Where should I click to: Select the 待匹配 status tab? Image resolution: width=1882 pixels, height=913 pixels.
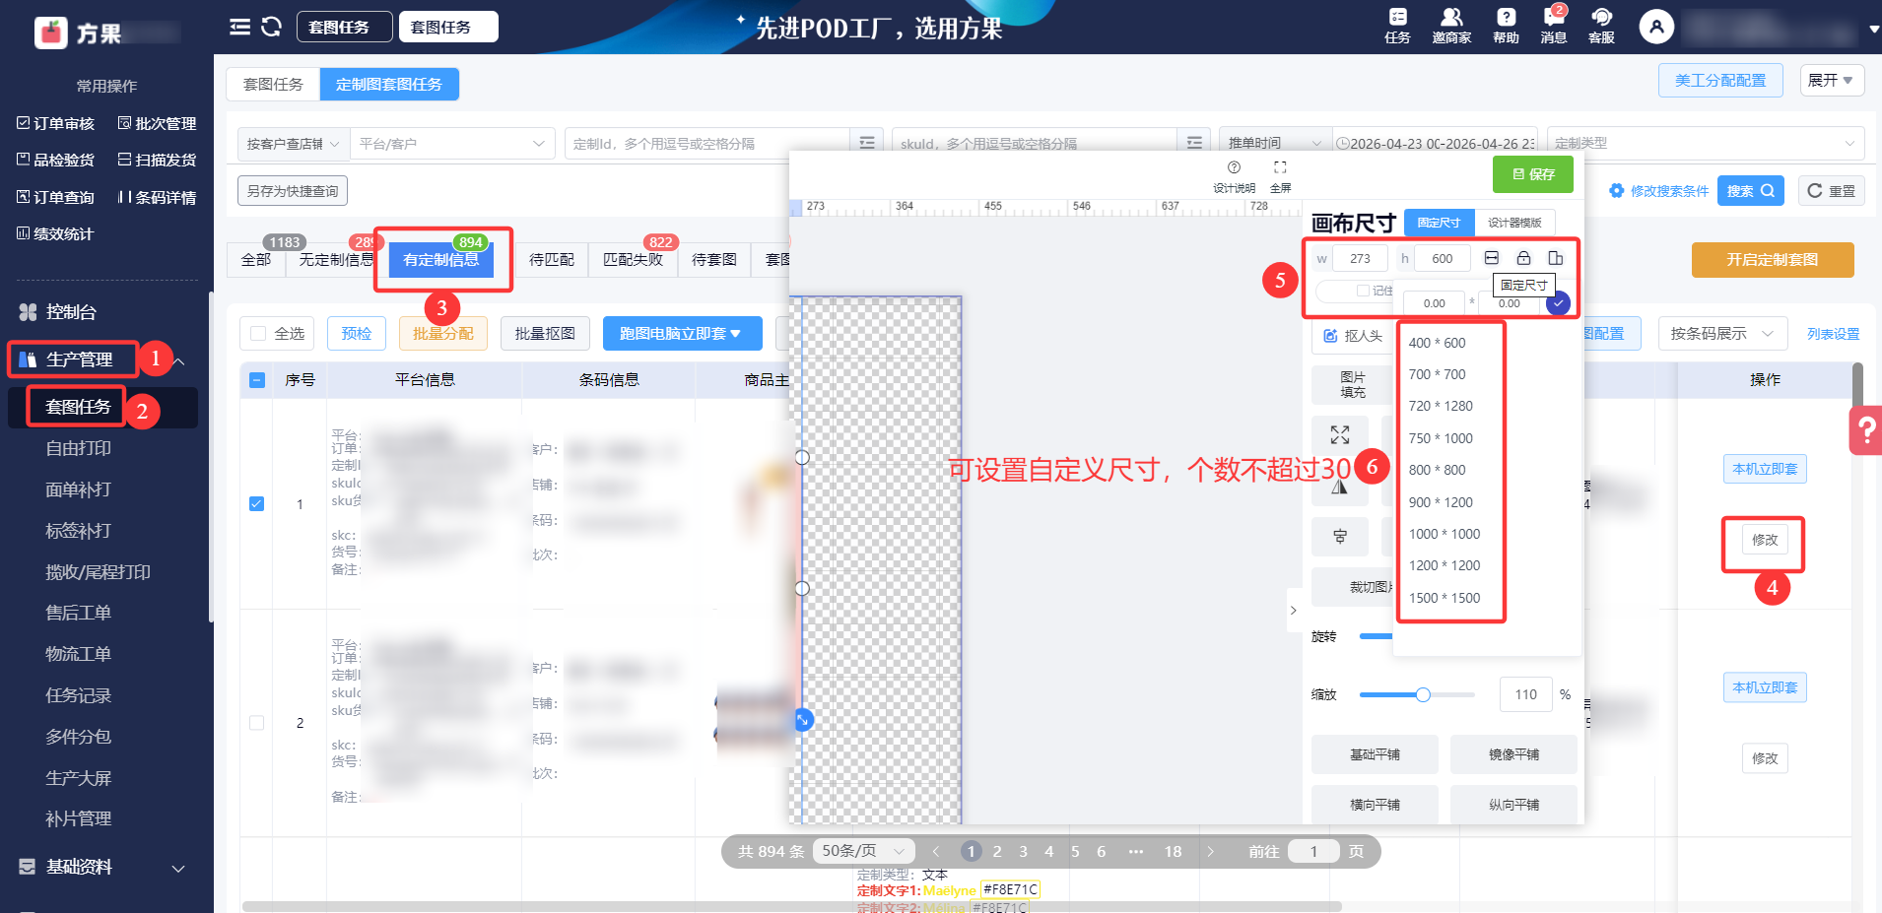pos(552,259)
